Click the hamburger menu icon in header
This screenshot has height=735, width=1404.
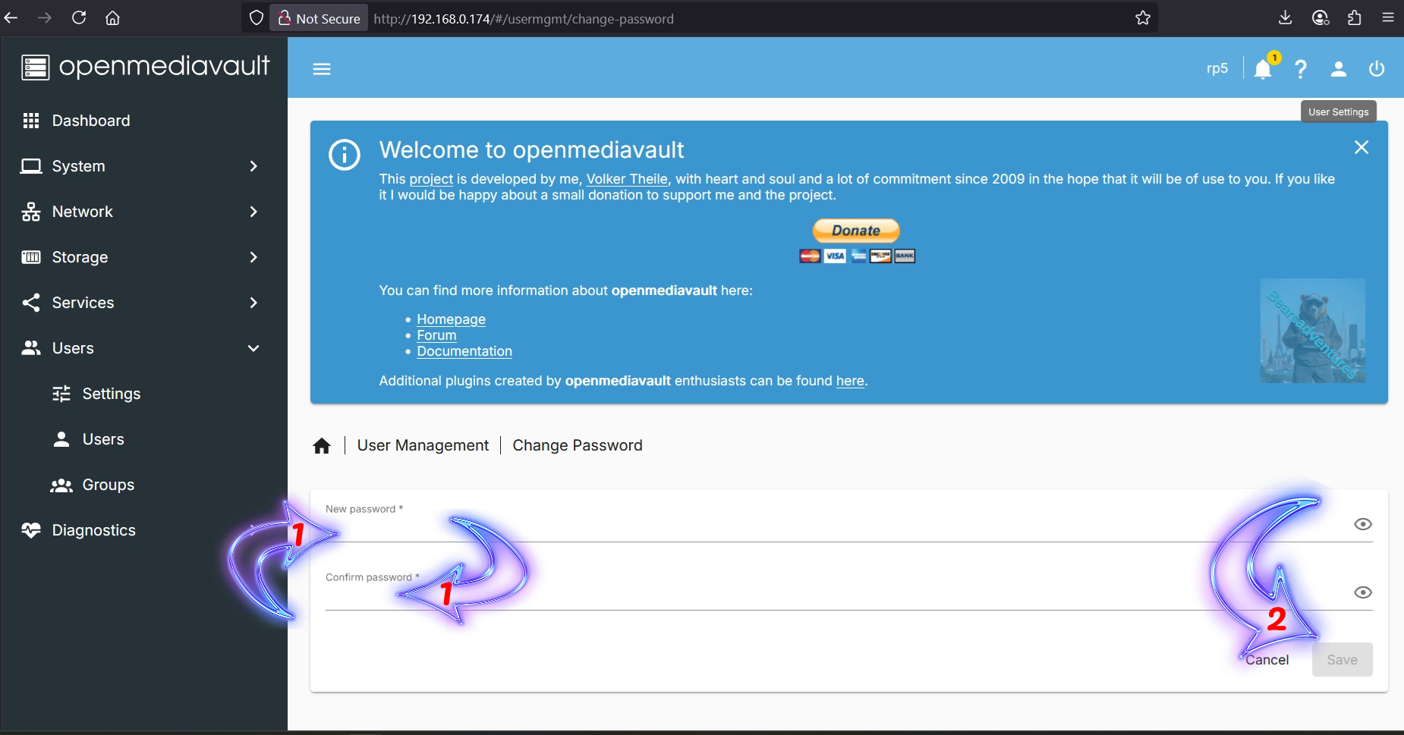pos(322,69)
